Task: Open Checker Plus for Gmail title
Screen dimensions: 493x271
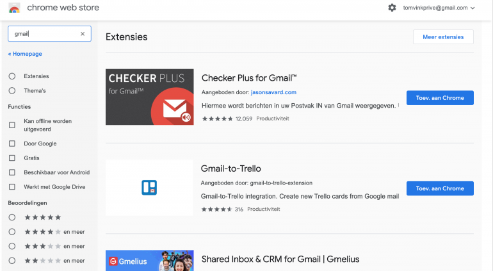Action: pos(249,78)
